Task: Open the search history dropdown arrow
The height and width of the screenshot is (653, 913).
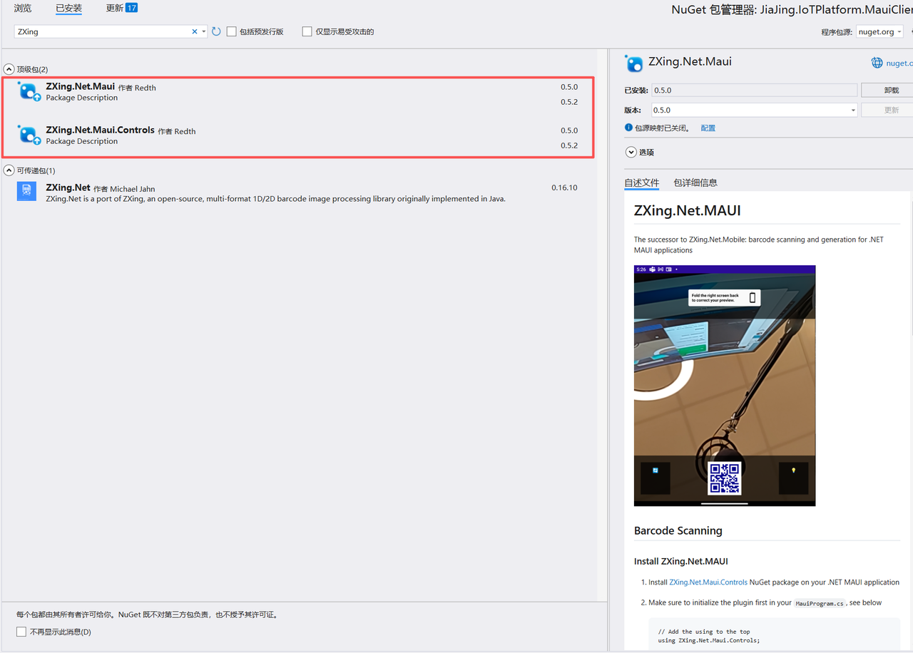Action: pyautogui.click(x=204, y=32)
